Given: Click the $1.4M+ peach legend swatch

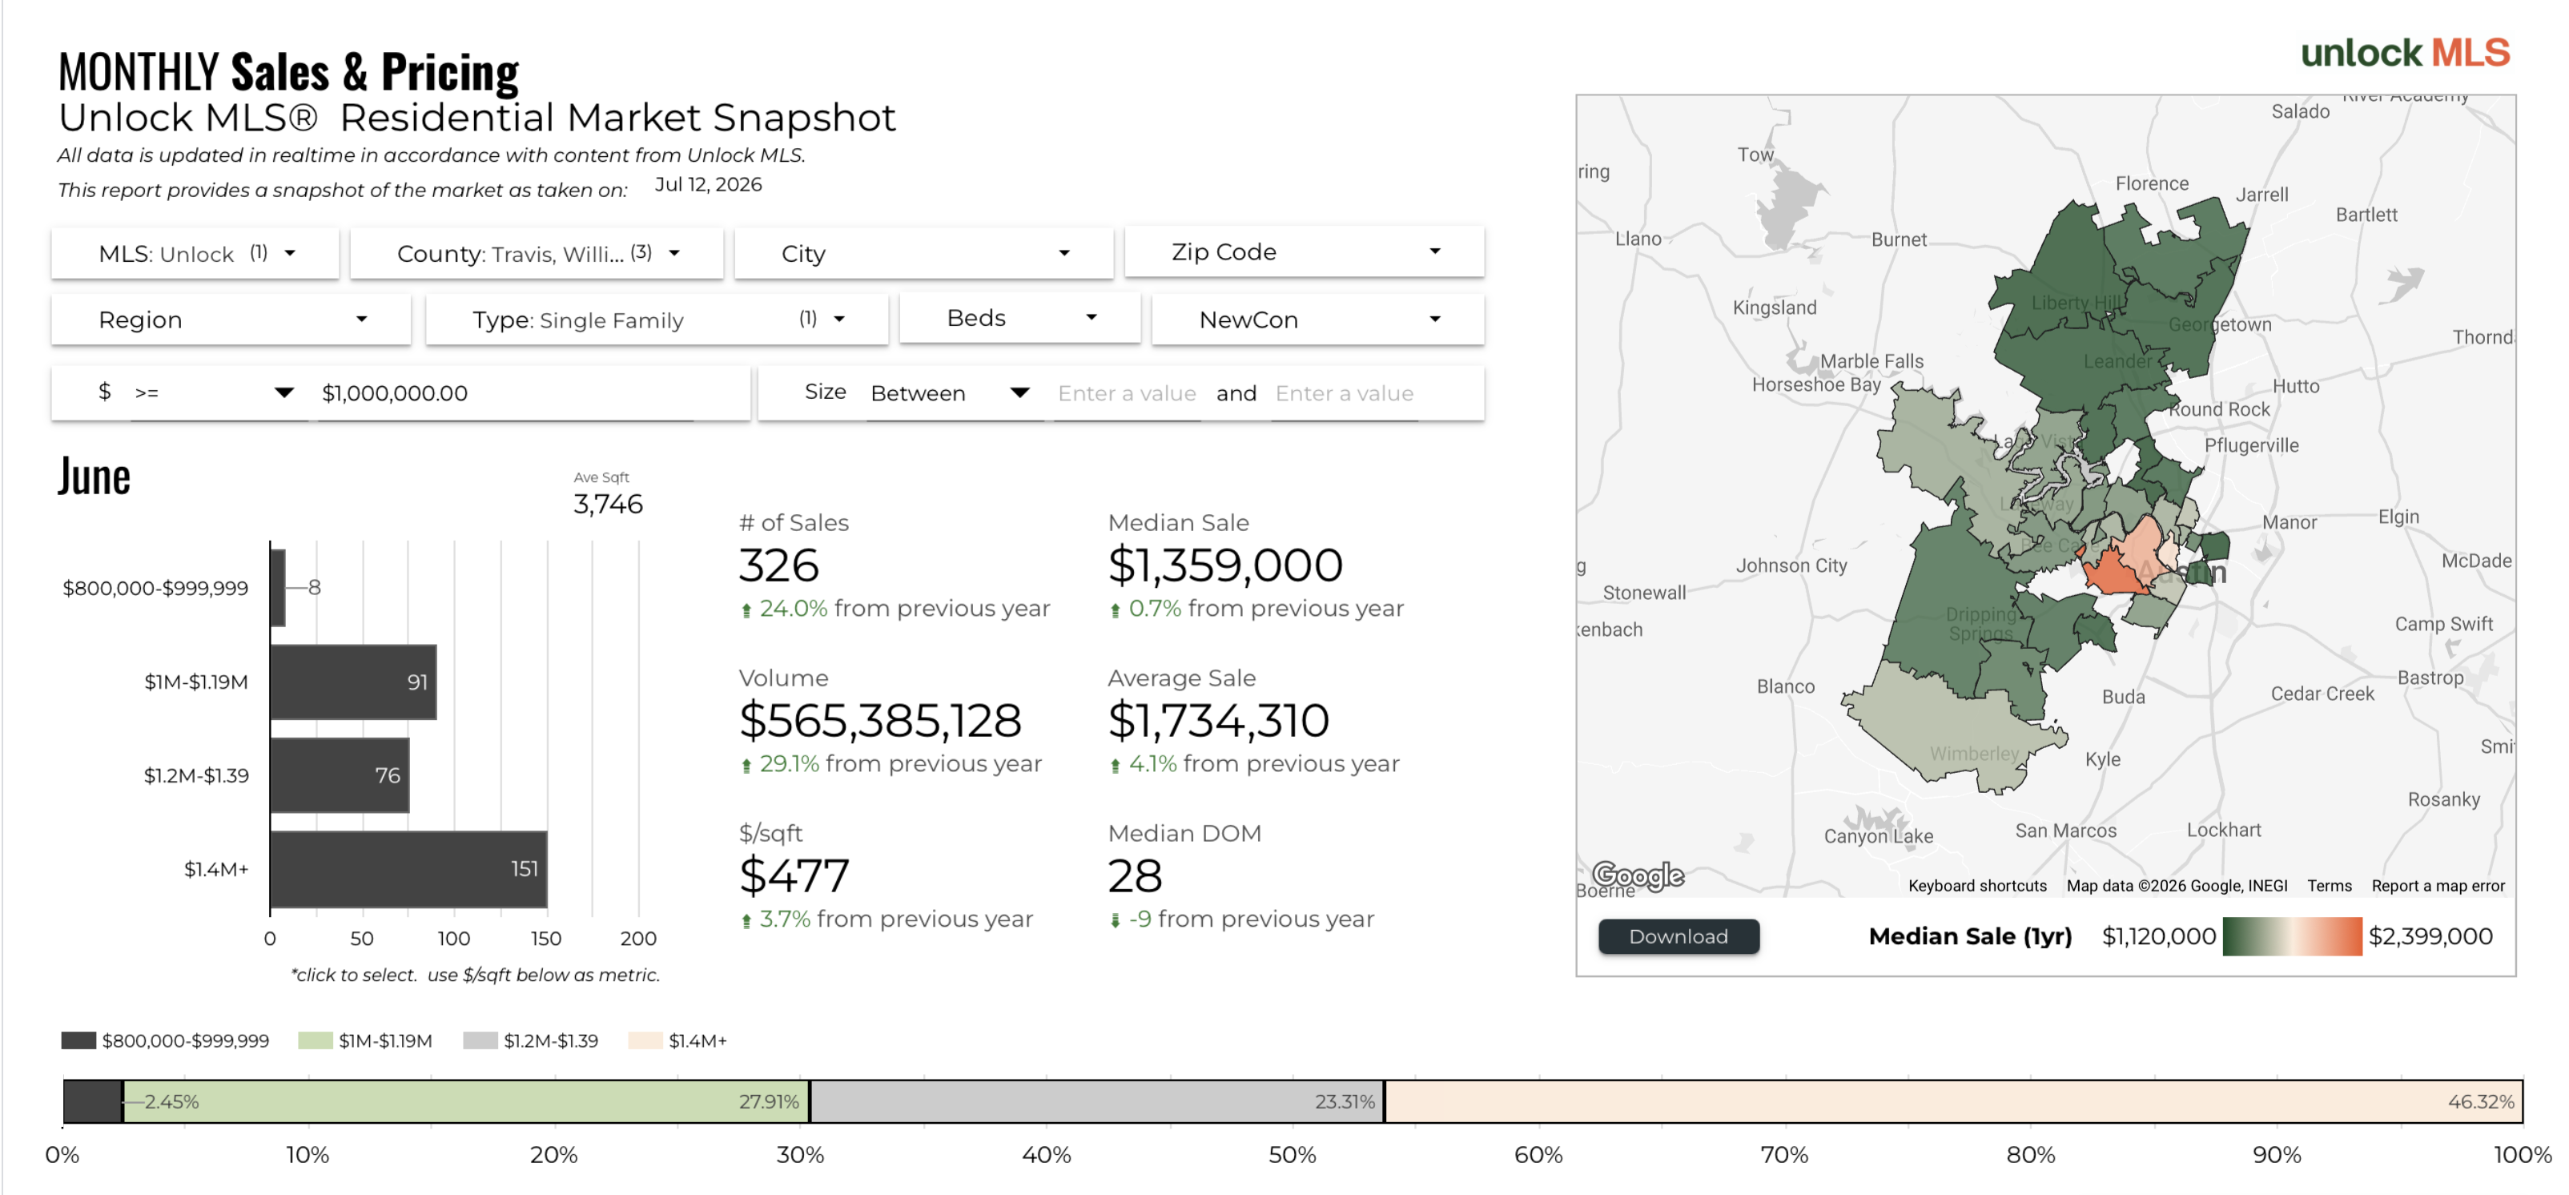Looking at the screenshot, I should [645, 1040].
